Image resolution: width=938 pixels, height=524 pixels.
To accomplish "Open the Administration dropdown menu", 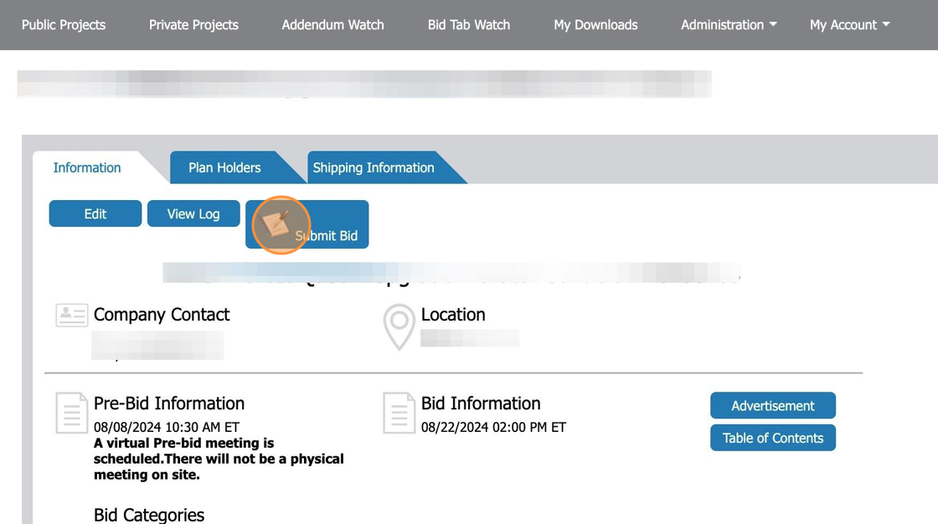I will coord(727,24).
